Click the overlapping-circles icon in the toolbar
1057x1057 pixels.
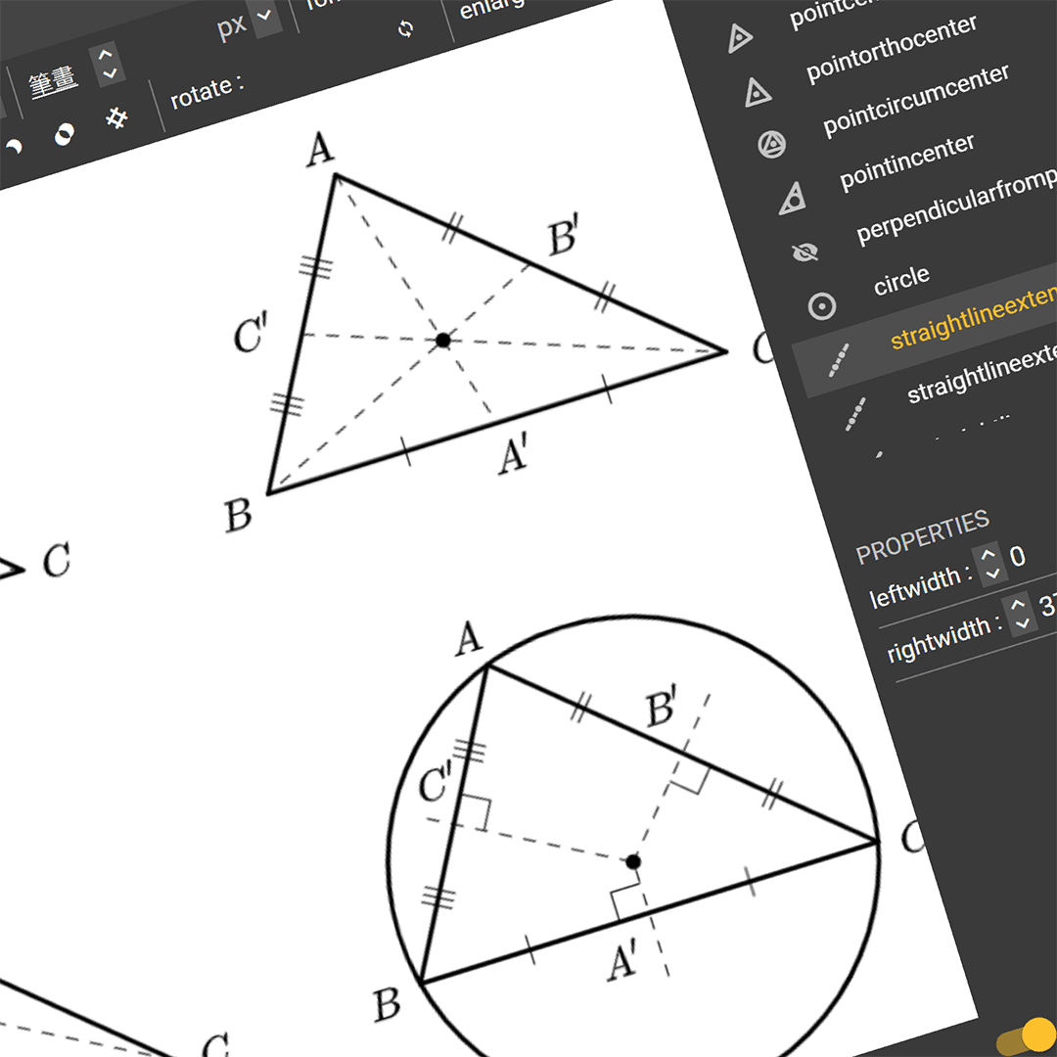[64, 133]
